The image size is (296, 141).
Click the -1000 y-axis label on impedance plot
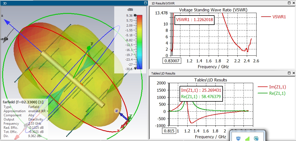tap(160, 125)
